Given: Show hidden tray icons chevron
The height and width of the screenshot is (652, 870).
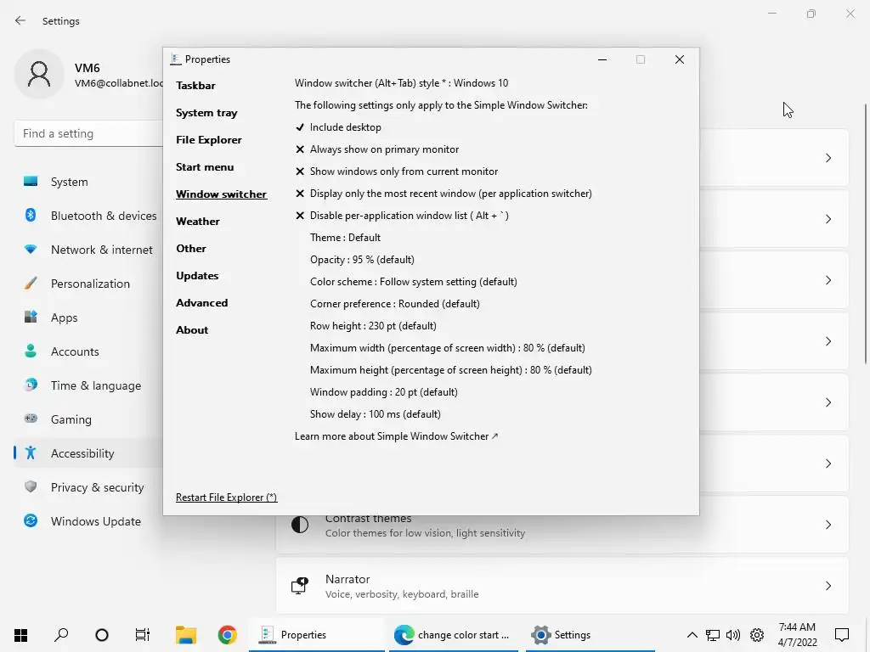Looking at the screenshot, I should [692, 635].
